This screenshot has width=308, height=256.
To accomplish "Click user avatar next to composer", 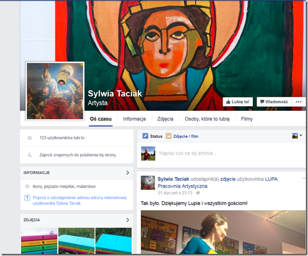I will [148, 153].
